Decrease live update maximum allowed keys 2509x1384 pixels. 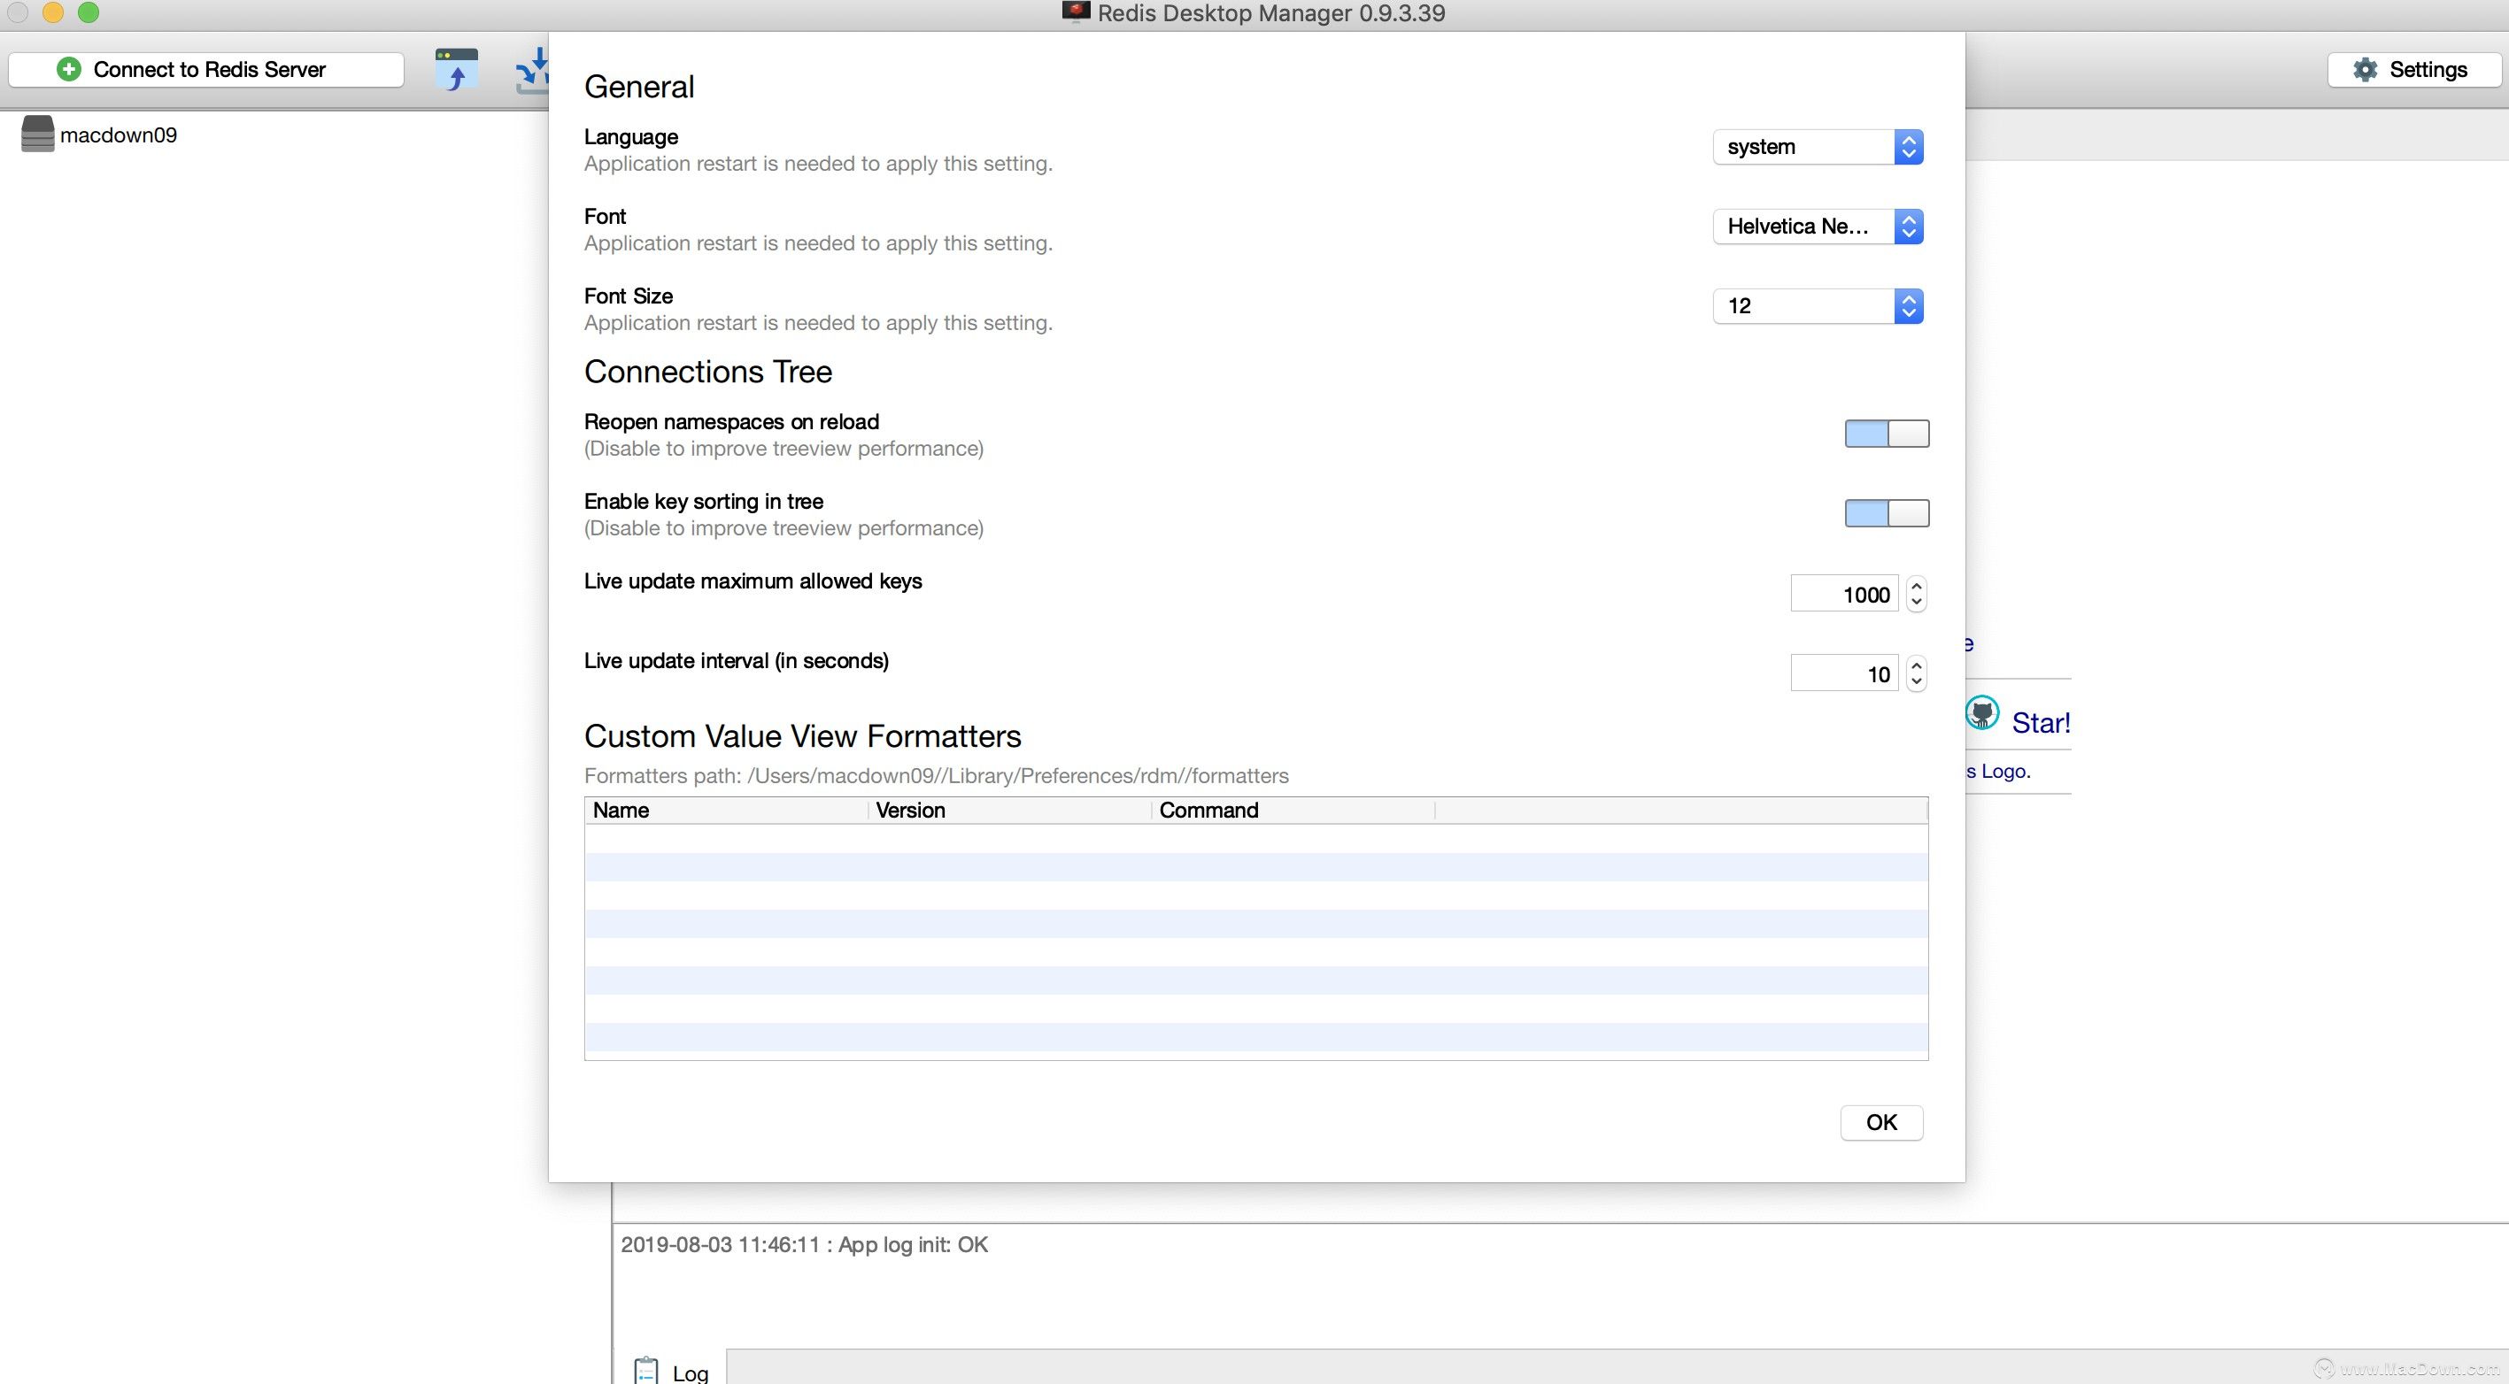tap(1916, 603)
